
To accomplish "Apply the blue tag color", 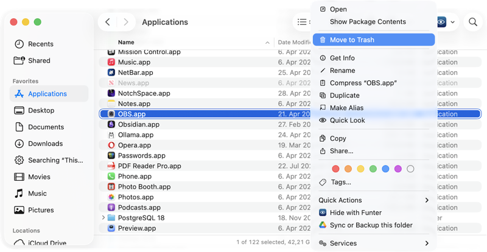I will tap(385, 169).
